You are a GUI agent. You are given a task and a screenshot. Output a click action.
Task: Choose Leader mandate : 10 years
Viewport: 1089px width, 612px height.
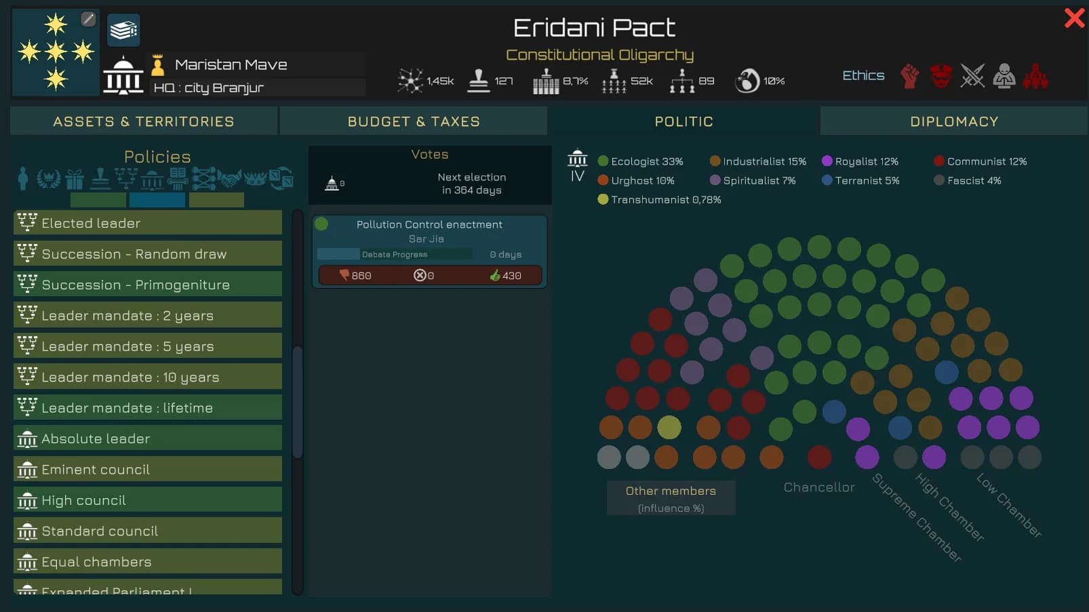coord(148,377)
